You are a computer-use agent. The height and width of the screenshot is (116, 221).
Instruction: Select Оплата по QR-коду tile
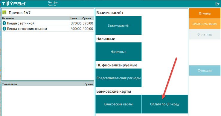[165, 104]
